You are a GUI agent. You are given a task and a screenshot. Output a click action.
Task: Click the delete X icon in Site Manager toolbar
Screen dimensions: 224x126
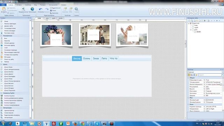click(x=204, y=21)
